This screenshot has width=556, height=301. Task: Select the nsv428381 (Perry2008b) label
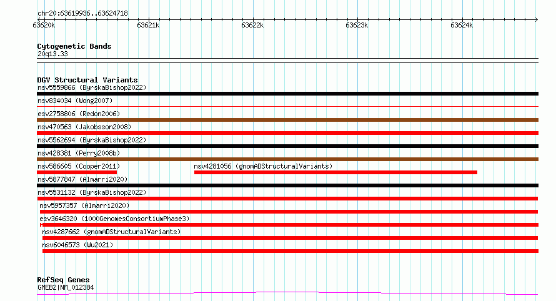79,153
